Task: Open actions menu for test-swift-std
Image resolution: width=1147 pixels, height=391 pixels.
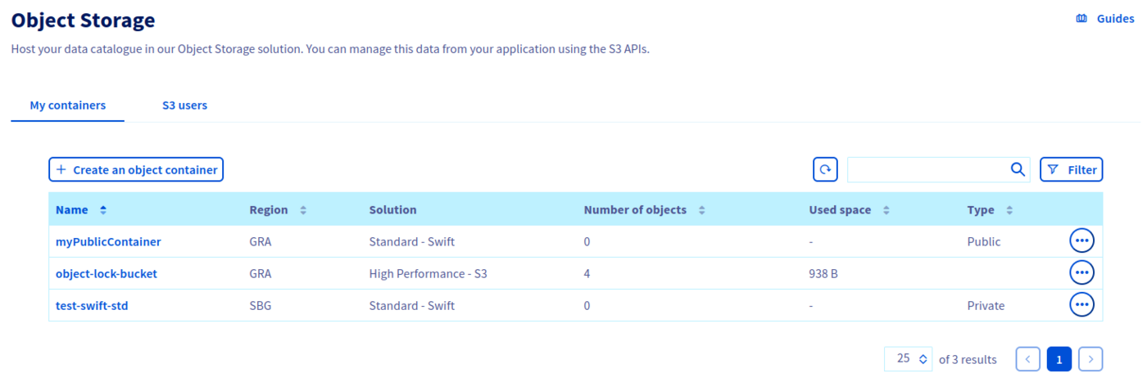Action: point(1081,305)
